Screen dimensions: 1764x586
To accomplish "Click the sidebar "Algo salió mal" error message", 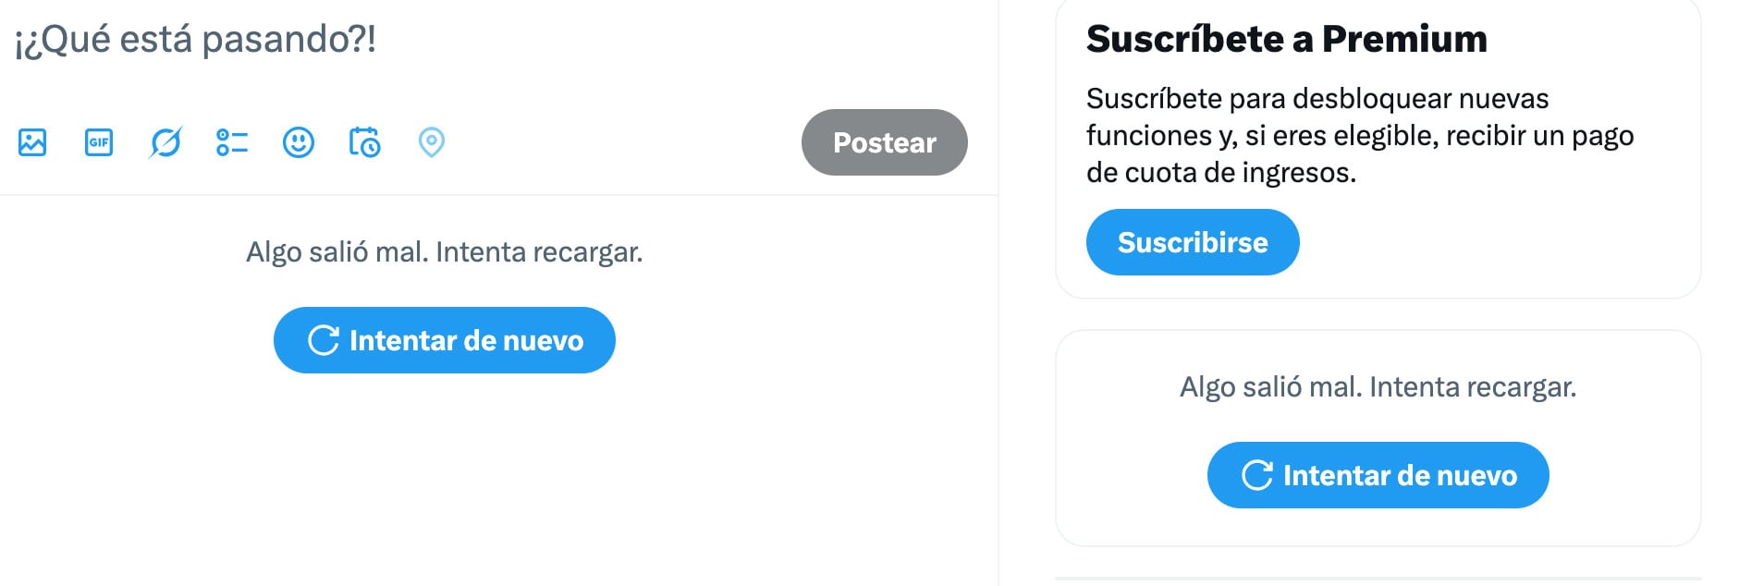I will pos(1378,386).
